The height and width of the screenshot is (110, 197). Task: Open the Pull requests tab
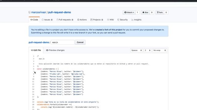click(x=65, y=20)
